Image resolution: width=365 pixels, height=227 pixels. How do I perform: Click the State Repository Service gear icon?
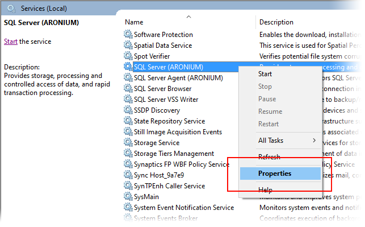pyautogui.click(x=128, y=121)
